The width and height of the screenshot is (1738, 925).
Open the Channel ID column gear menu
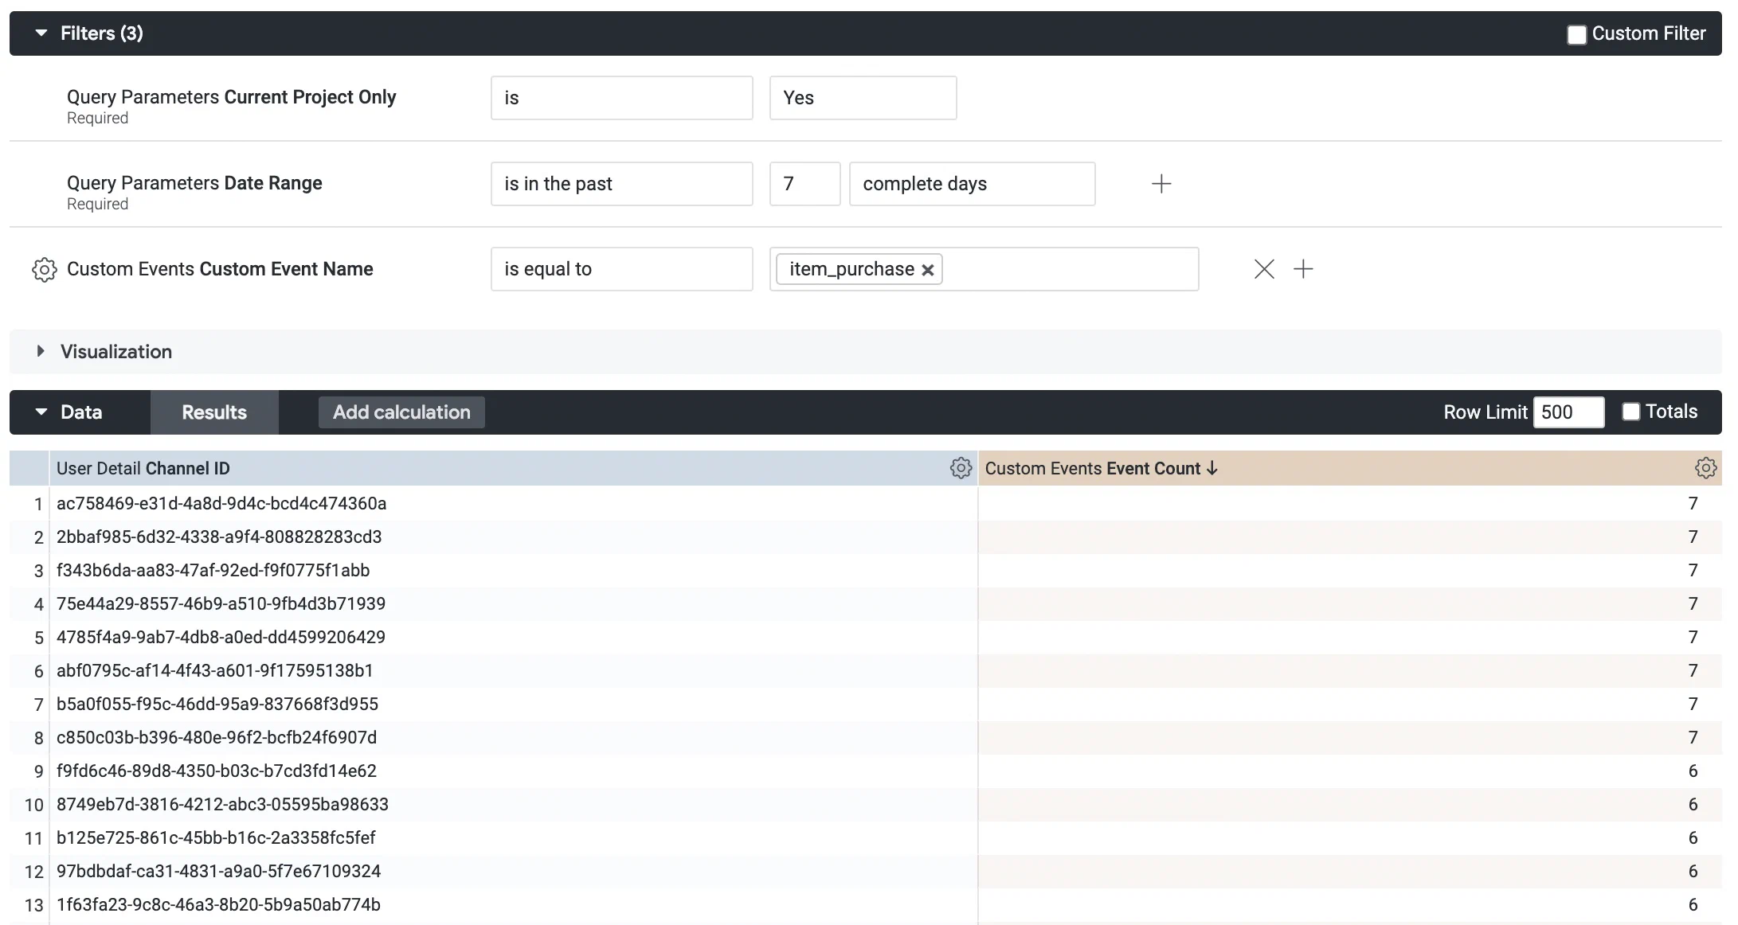click(x=961, y=468)
